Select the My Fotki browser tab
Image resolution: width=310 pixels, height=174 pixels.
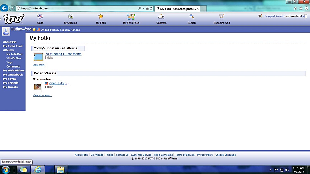pos(177,9)
